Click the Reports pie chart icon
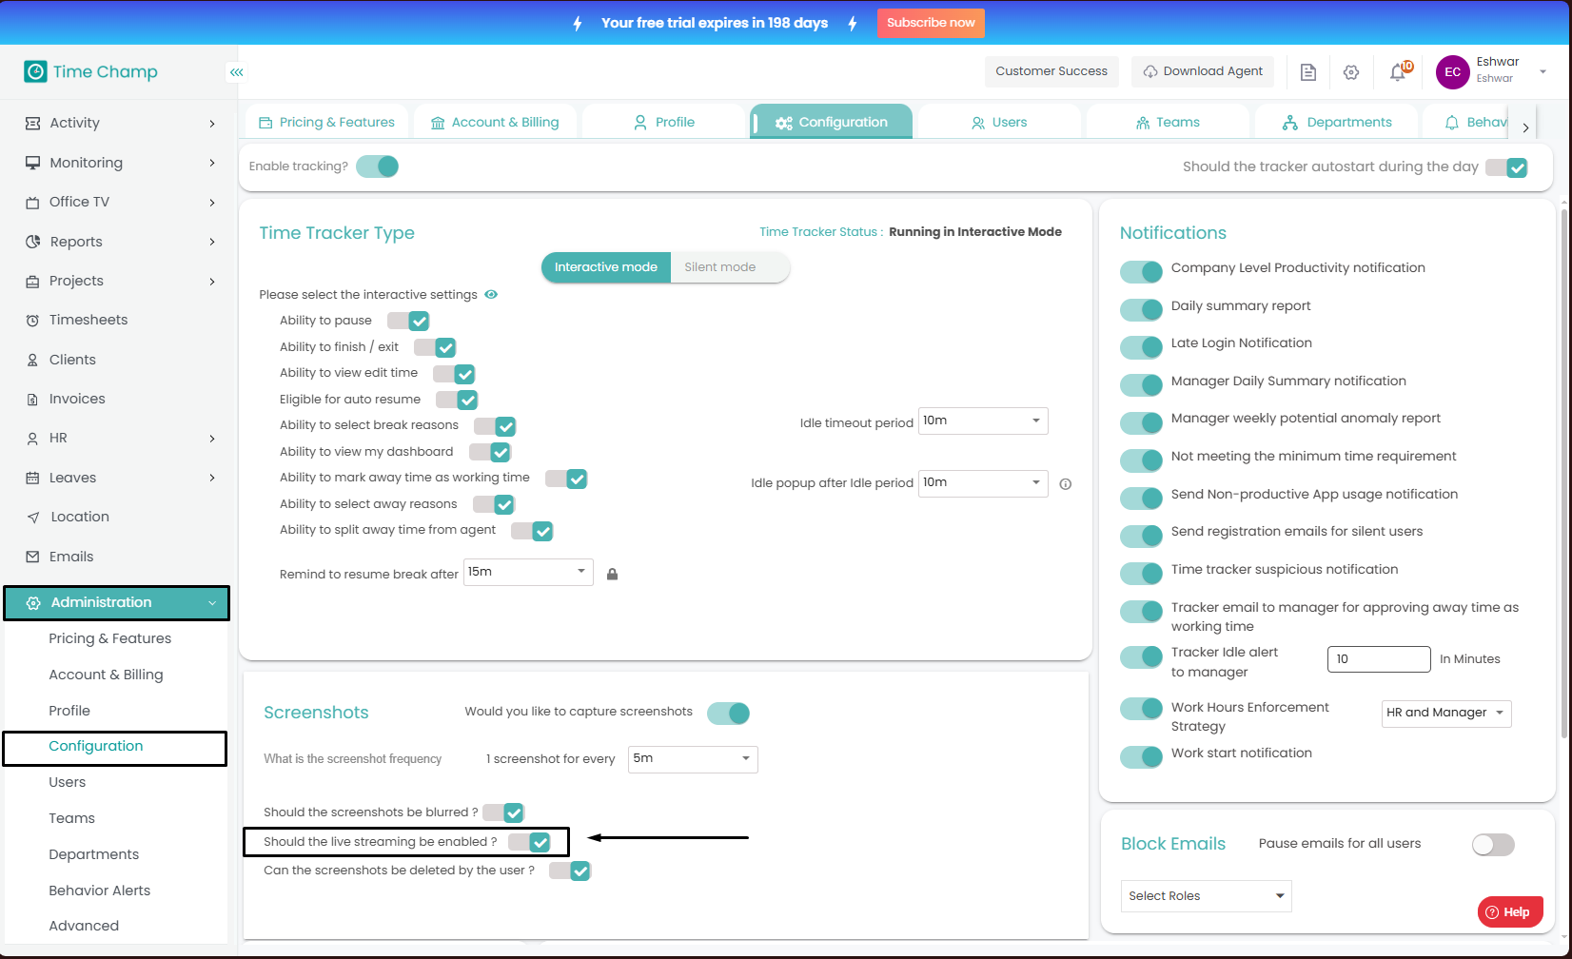The height and width of the screenshot is (959, 1572). [x=32, y=242]
